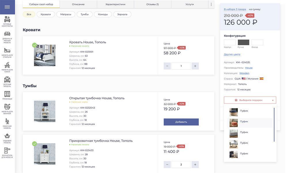Open the Отзывы (1) tab
This screenshot has height=173, width=288.
[x=152, y=4]
